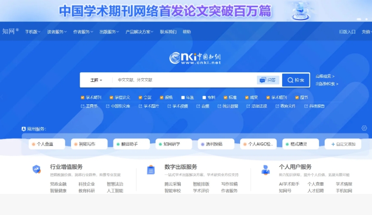372x215 pixels.
Task: Open the 腾云采编 link
Action: click(x=173, y=184)
